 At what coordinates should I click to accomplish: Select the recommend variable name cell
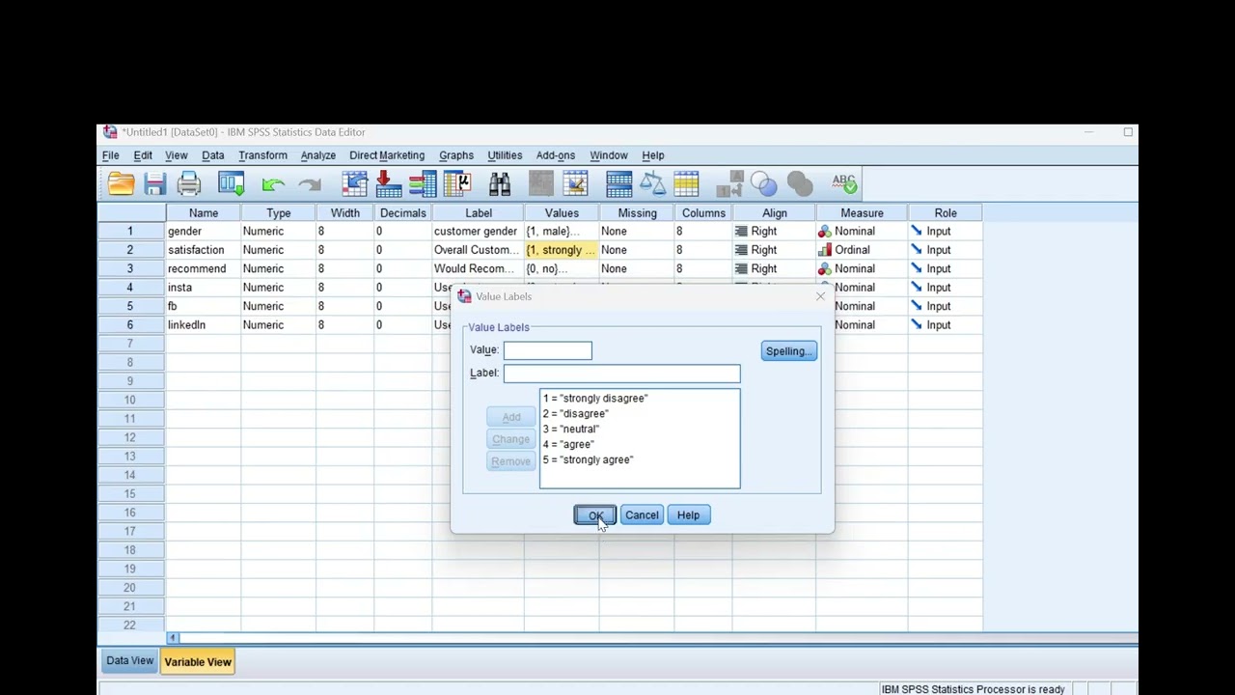(204, 269)
